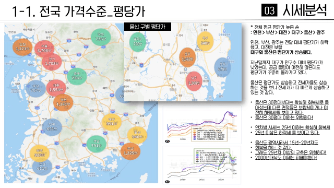Click the 세종 1,554만 bubble marker

tap(56, 88)
